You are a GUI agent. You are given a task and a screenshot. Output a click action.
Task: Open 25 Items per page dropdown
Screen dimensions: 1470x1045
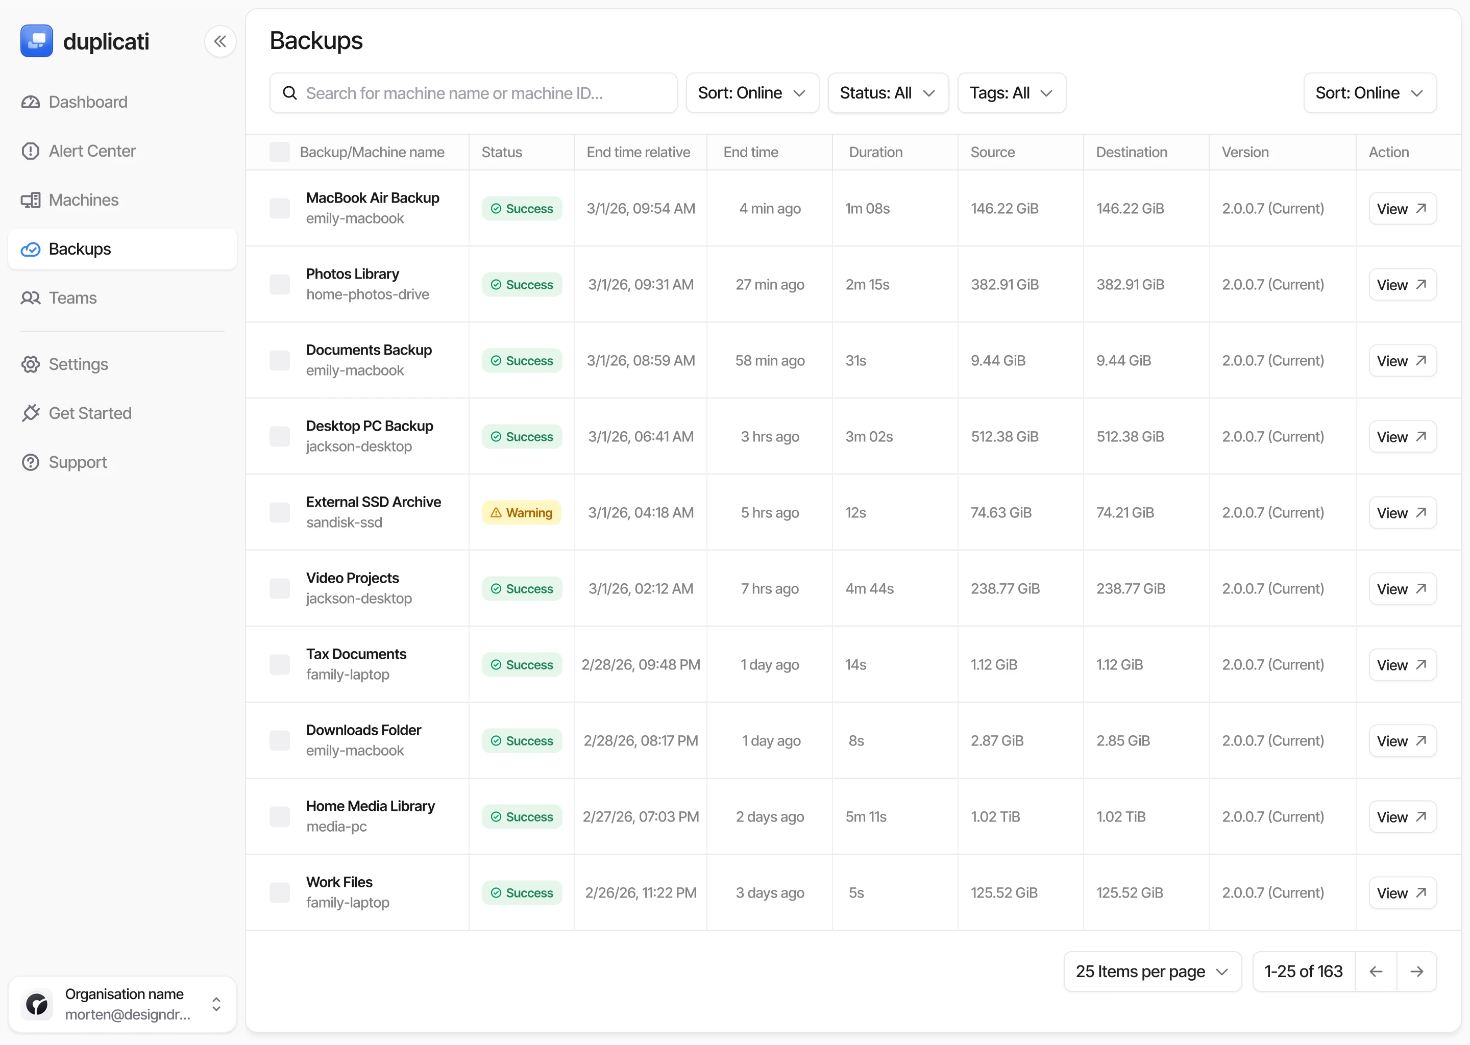pyautogui.click(x=1151, y=971)
